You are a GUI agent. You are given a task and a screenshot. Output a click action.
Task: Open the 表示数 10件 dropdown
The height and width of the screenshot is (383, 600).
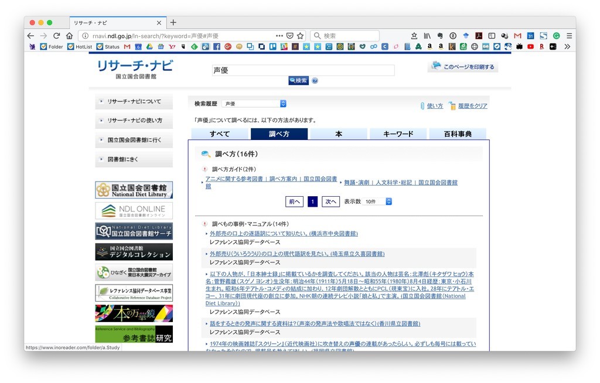coord(378,201)
